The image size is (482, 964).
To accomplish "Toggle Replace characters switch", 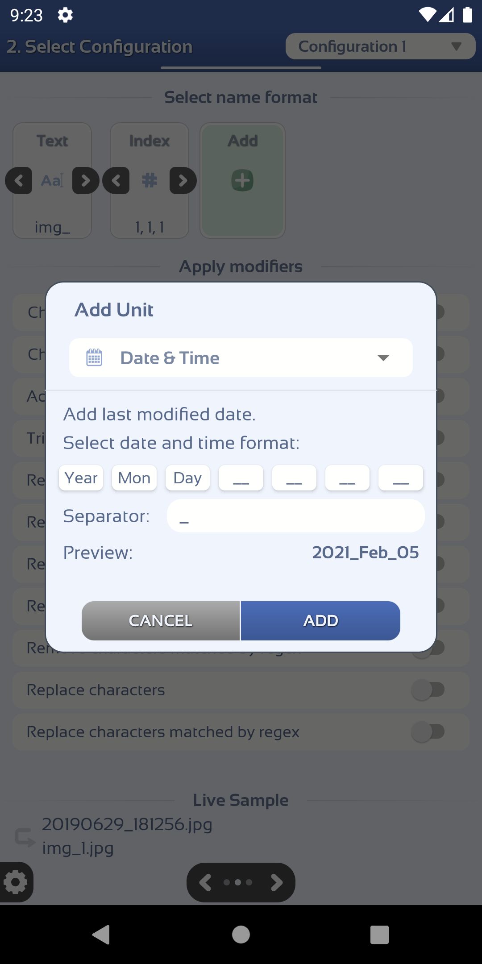I will [428, 690].
